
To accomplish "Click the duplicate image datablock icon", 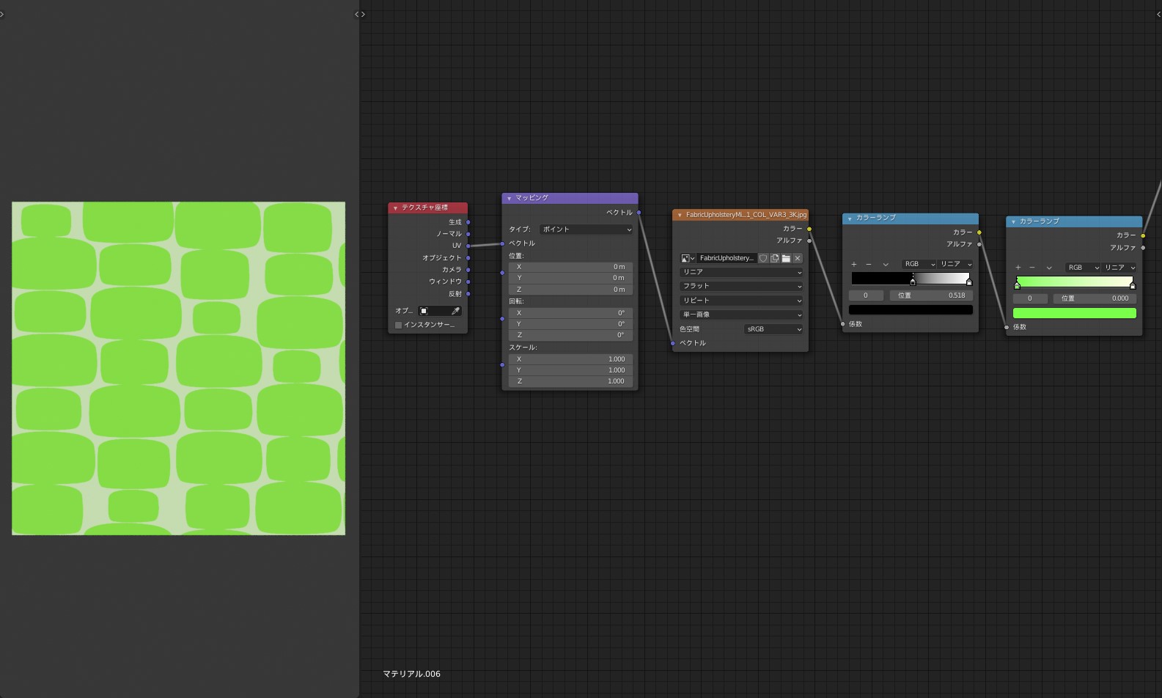I will click(774, 258).
